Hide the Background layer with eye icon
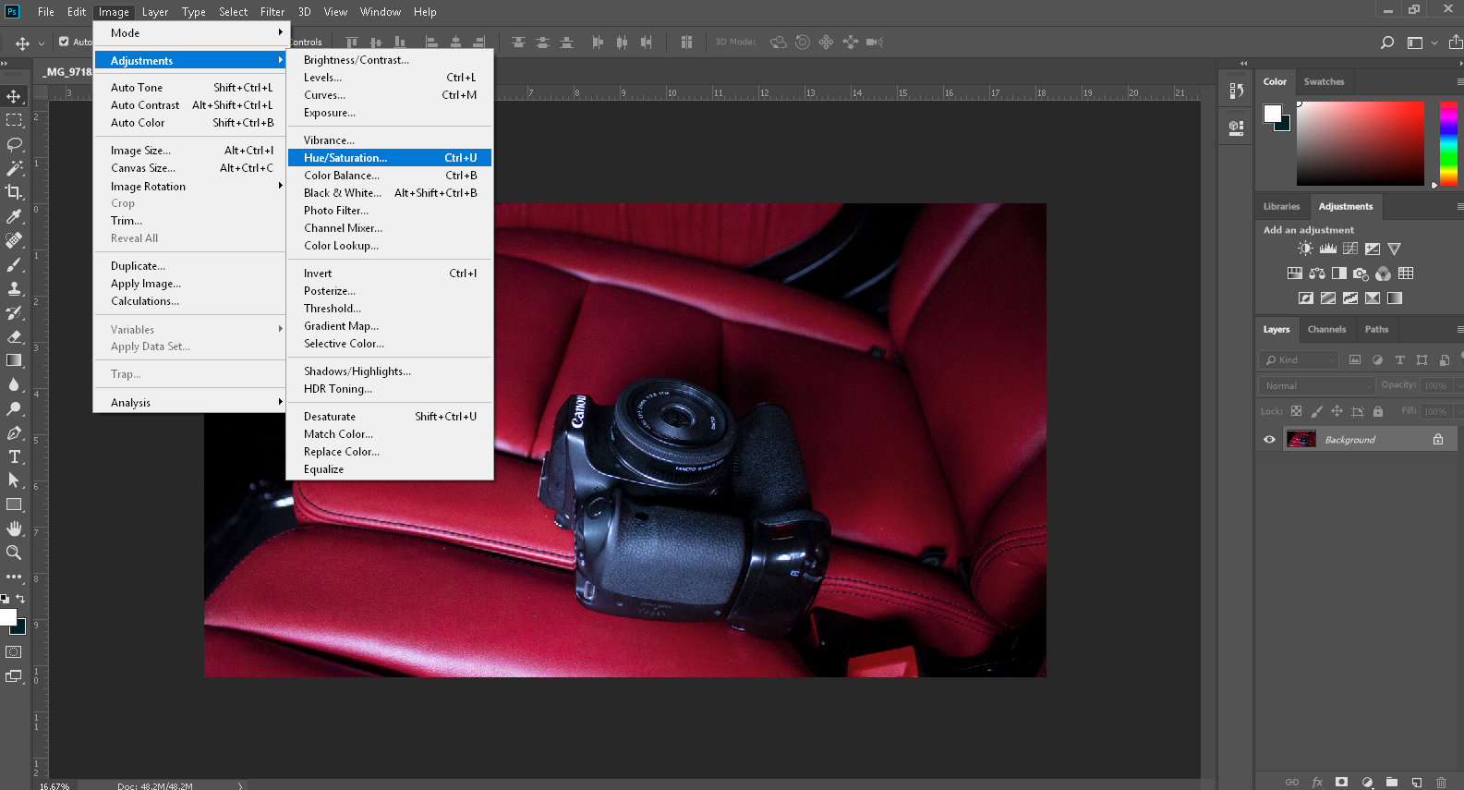Screen dimensions: 1464x790 1269,440
